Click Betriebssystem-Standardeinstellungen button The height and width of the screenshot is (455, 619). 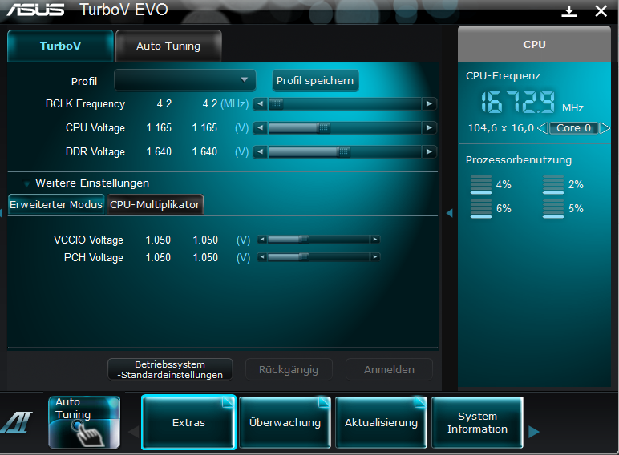coord(170,369)
